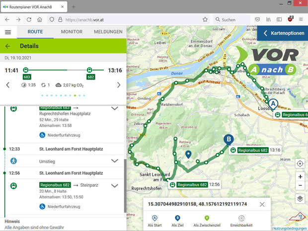Click Regionalbus 682 12:56 map label

[194, 185]
